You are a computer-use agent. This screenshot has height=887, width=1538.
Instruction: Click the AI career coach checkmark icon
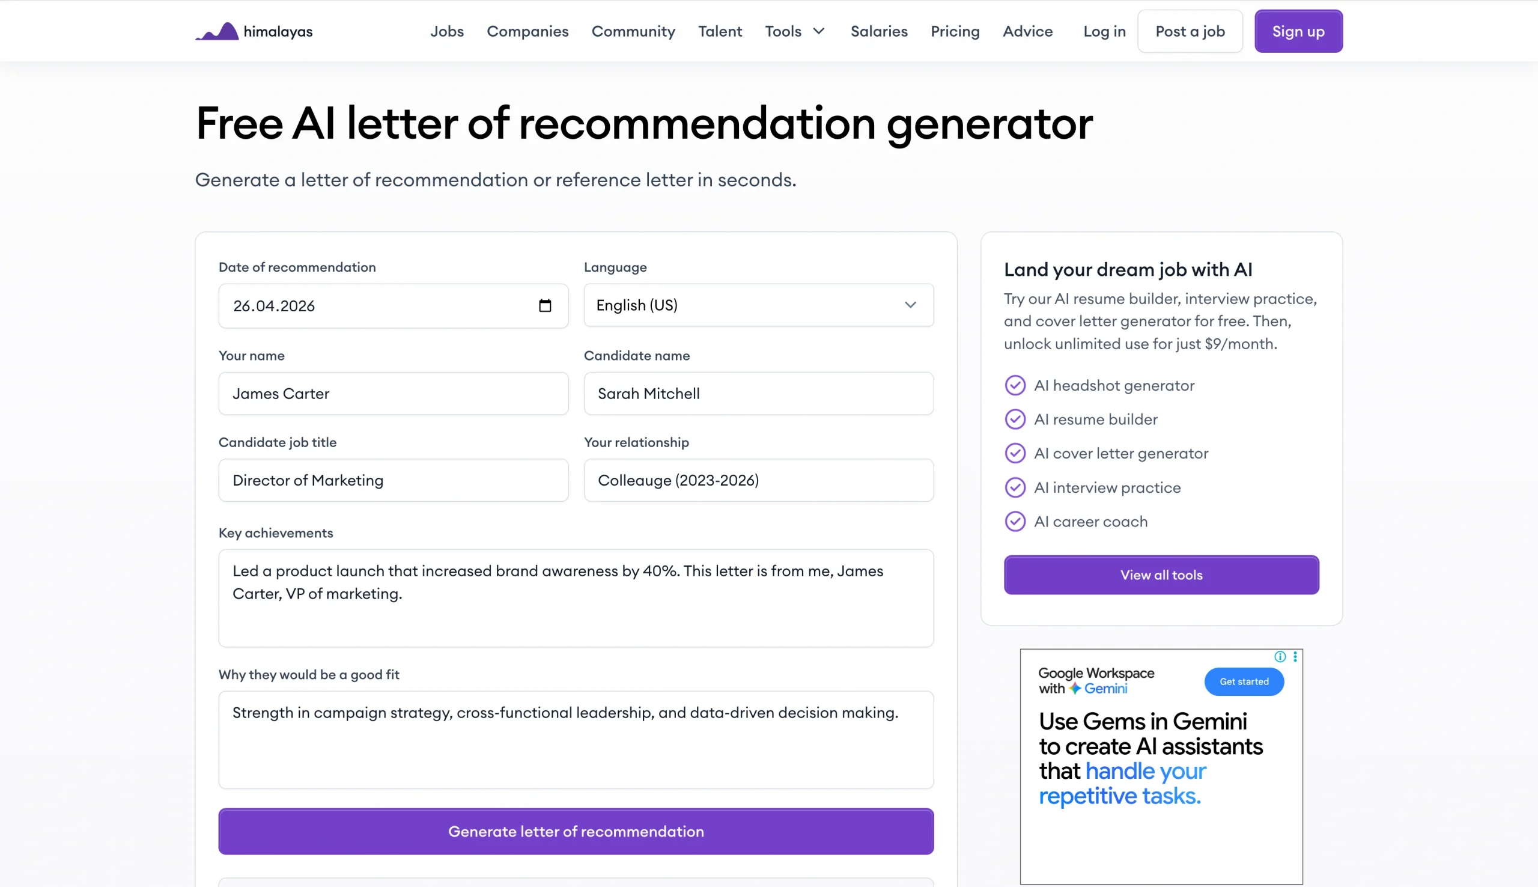coord(1014,521)
